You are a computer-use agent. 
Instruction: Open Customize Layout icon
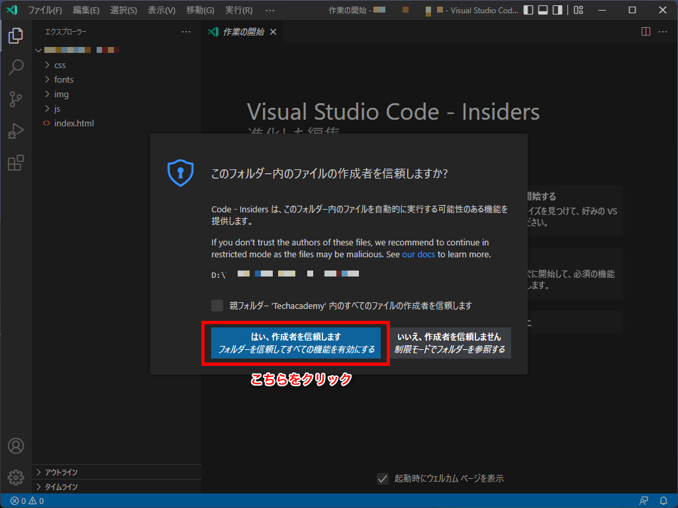tap(579, 10)
